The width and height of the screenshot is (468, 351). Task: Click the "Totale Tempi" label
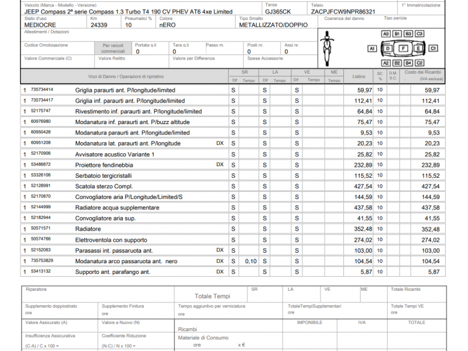[212, 296]
